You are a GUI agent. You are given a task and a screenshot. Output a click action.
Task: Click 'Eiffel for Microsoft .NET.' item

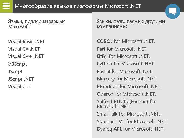click(123, 56)
